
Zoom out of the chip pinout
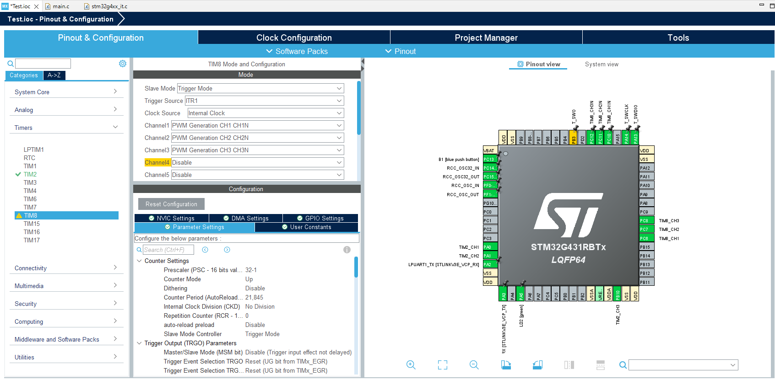(474, 365)
